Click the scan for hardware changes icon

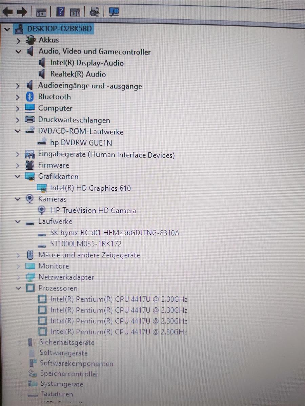tap(114, 12)
